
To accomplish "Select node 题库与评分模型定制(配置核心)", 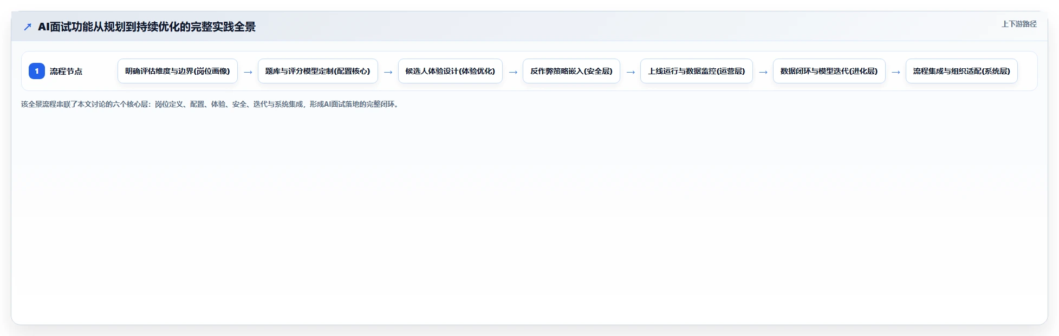I will click(318, 71).
